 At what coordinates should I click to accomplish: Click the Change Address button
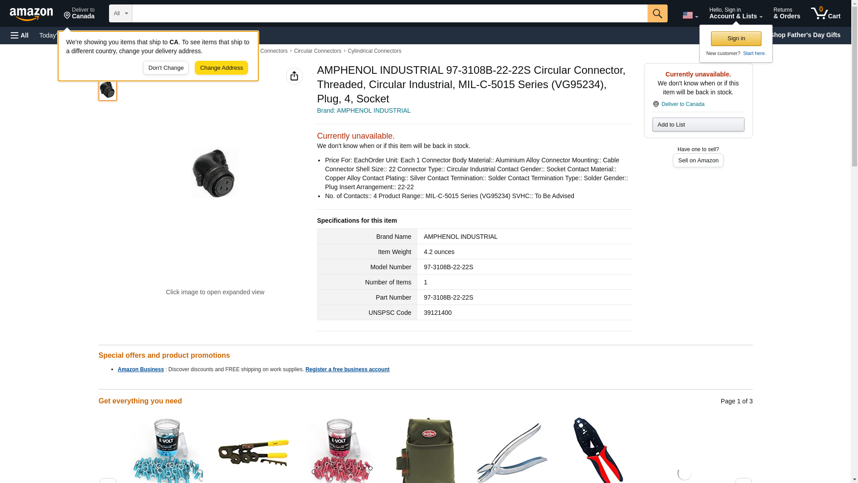pos(221,68)
